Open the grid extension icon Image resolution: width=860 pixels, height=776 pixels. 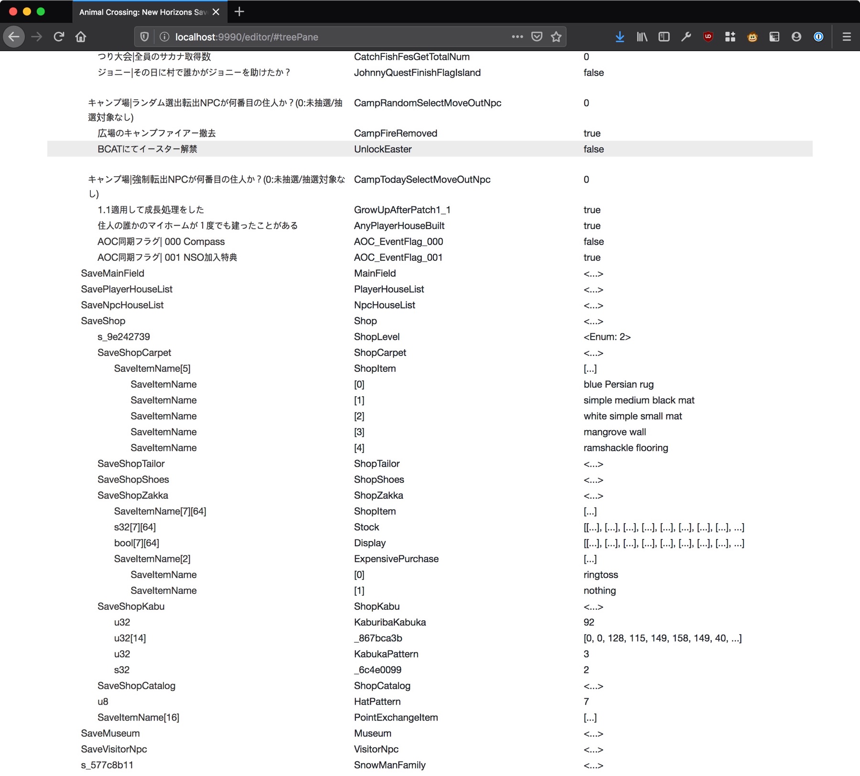[730, 37]
